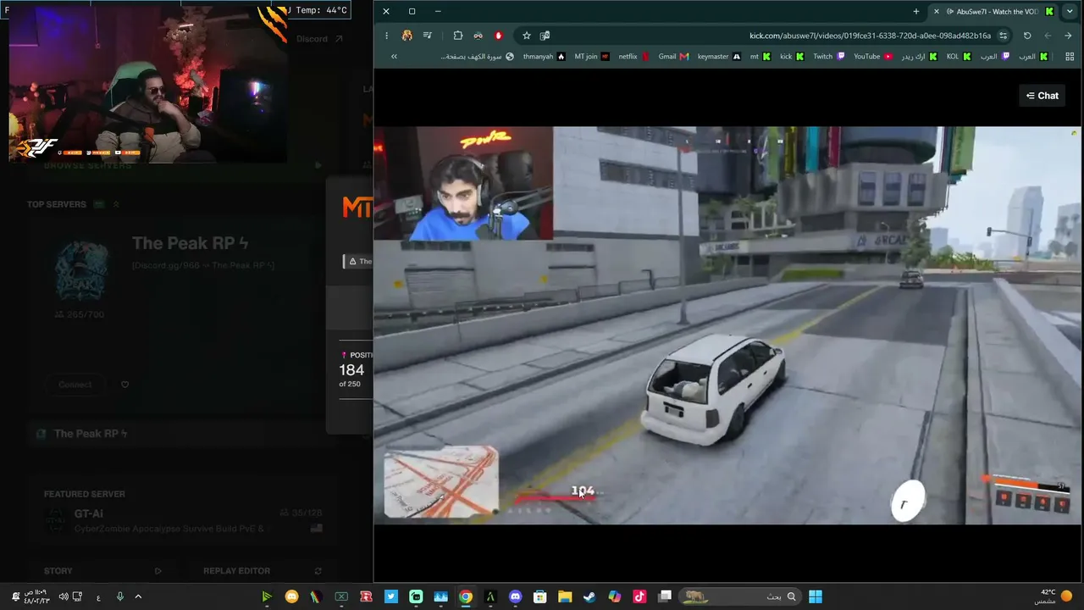Show hidden system tray icons
The height and width of the screenshot is (610, 1084).
click(138, 596)
